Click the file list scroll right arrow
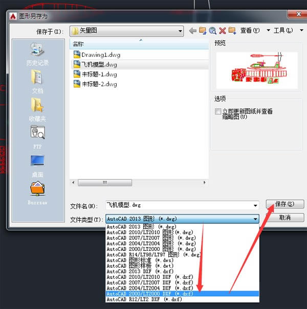The height and width of the screenshot is (309, 307). [205, 182]
